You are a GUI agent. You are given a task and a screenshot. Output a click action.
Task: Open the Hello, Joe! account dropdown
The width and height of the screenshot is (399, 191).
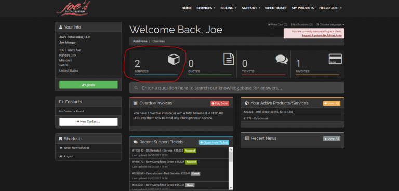point(330,8)
